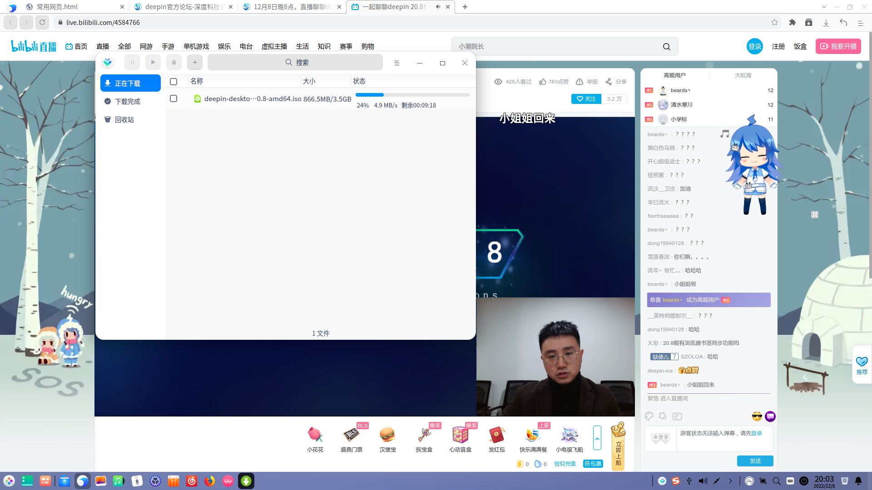Viewport: 872px width, 490px height.
Task: Check the deepin-desktop iso file checkbox
Action: (x=173, y=98)
